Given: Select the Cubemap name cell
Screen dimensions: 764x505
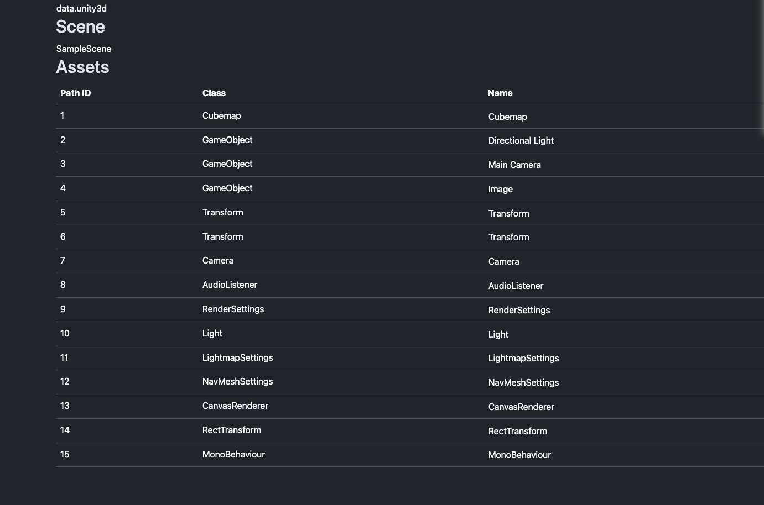Looking at the screenshot, I should click(x=507, y=117).
